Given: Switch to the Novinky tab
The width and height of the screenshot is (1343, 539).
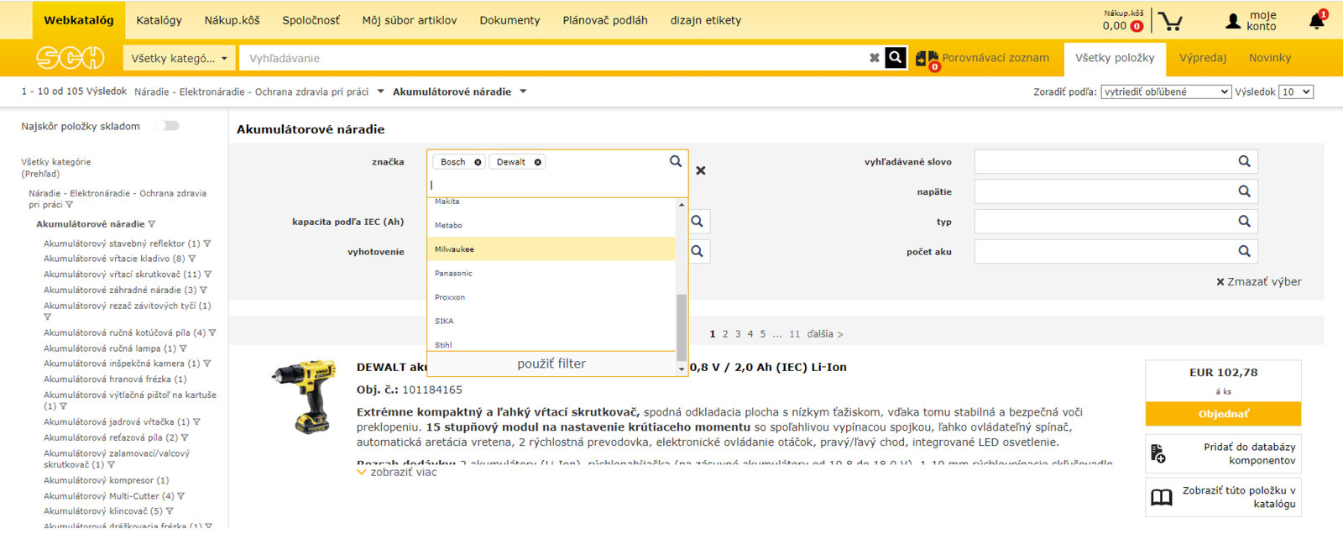Looking at the screenshot, I should point(1270,58).
